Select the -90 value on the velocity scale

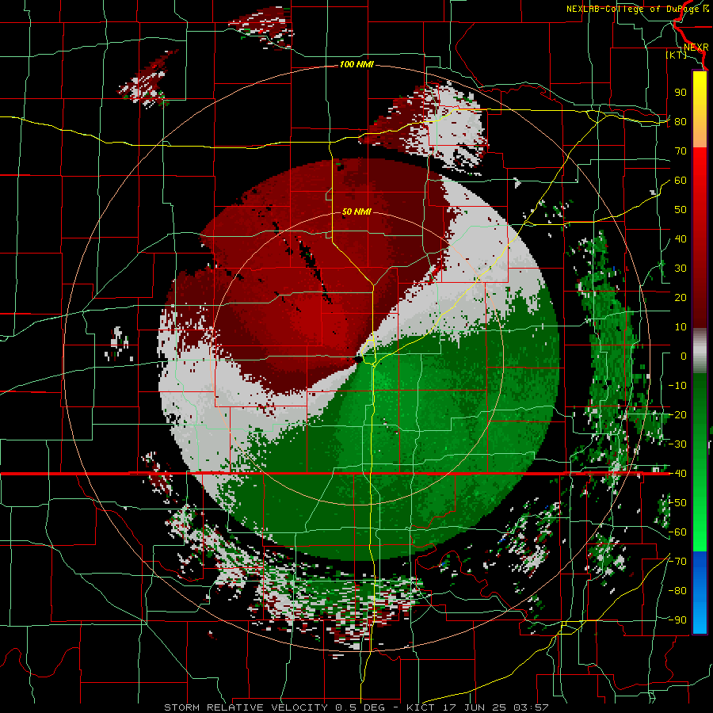(677, 620)
